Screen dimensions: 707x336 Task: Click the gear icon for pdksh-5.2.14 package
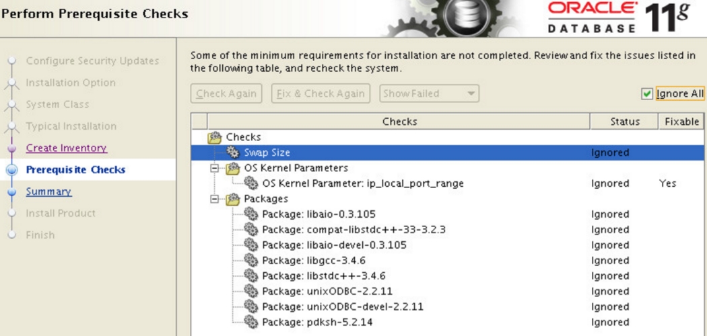coord(252,323)
